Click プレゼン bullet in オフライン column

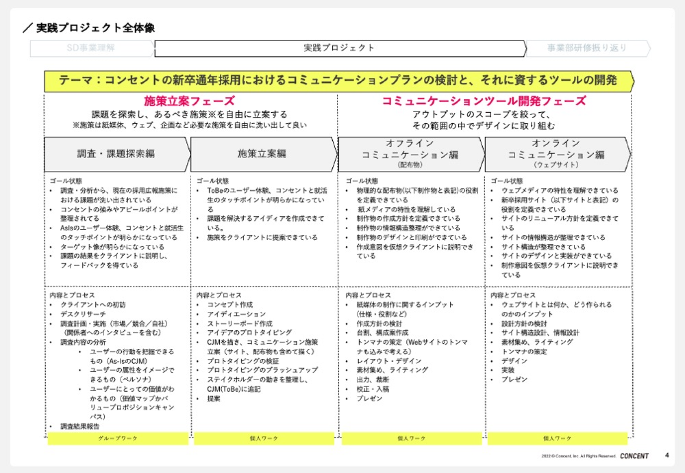369,398
